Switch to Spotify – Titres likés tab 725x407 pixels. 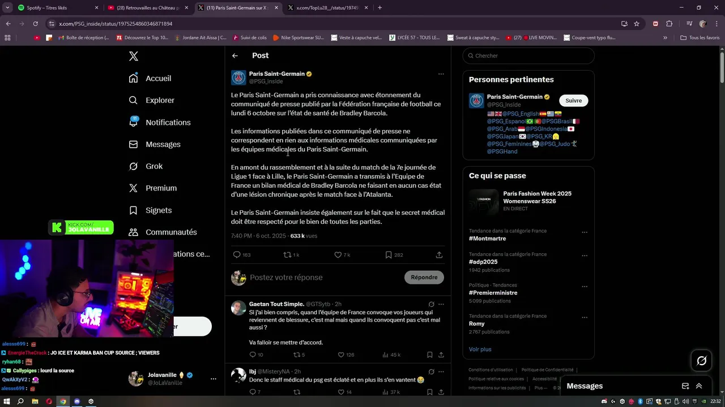click(x=58, y=8)
